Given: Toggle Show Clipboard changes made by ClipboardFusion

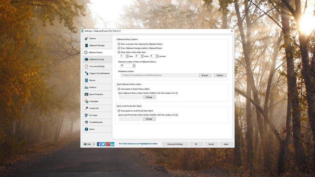Looking at the screenshot, I should pyautogui.click(x=119, y=48).
